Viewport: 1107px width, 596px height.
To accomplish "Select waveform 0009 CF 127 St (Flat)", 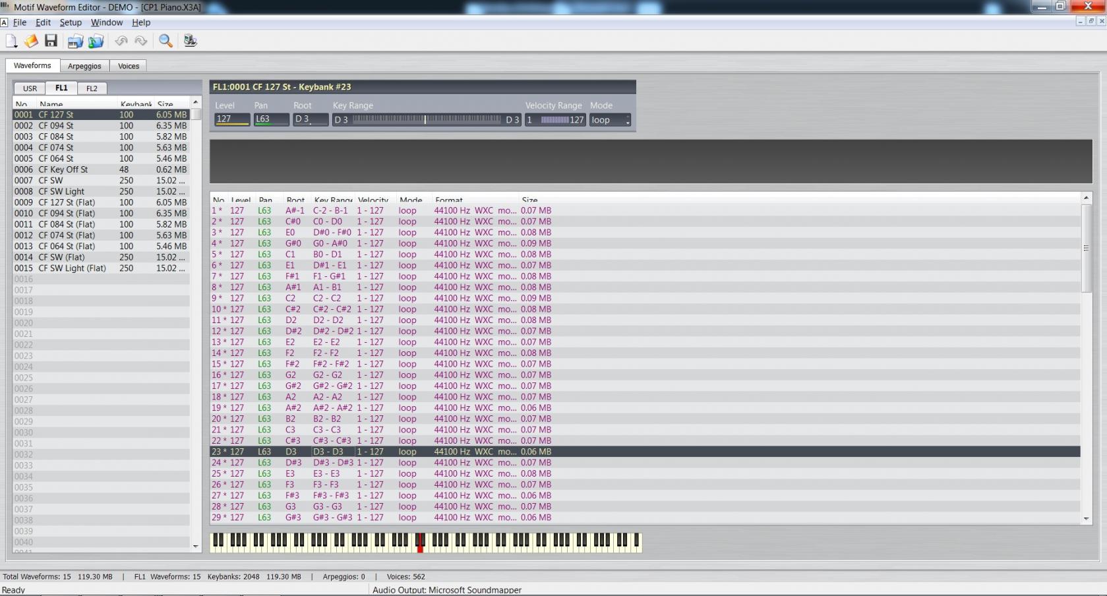I will coord(102,202).
